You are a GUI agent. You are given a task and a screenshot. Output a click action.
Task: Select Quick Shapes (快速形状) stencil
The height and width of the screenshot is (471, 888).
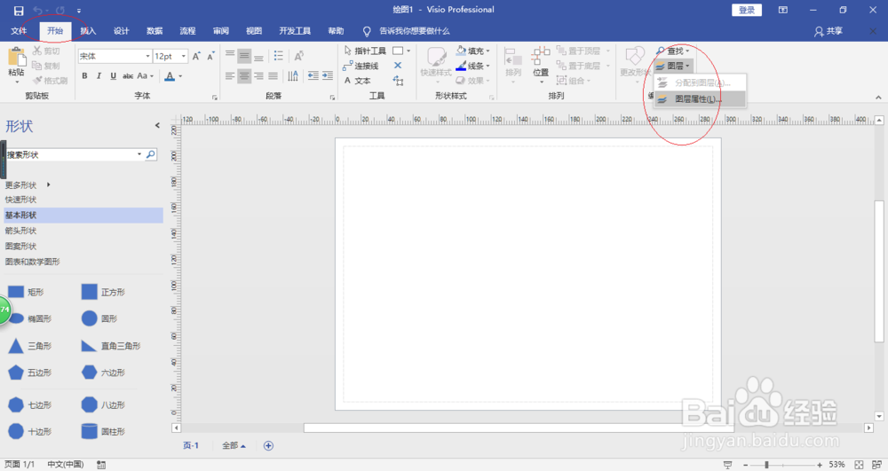tap(21, 200)
